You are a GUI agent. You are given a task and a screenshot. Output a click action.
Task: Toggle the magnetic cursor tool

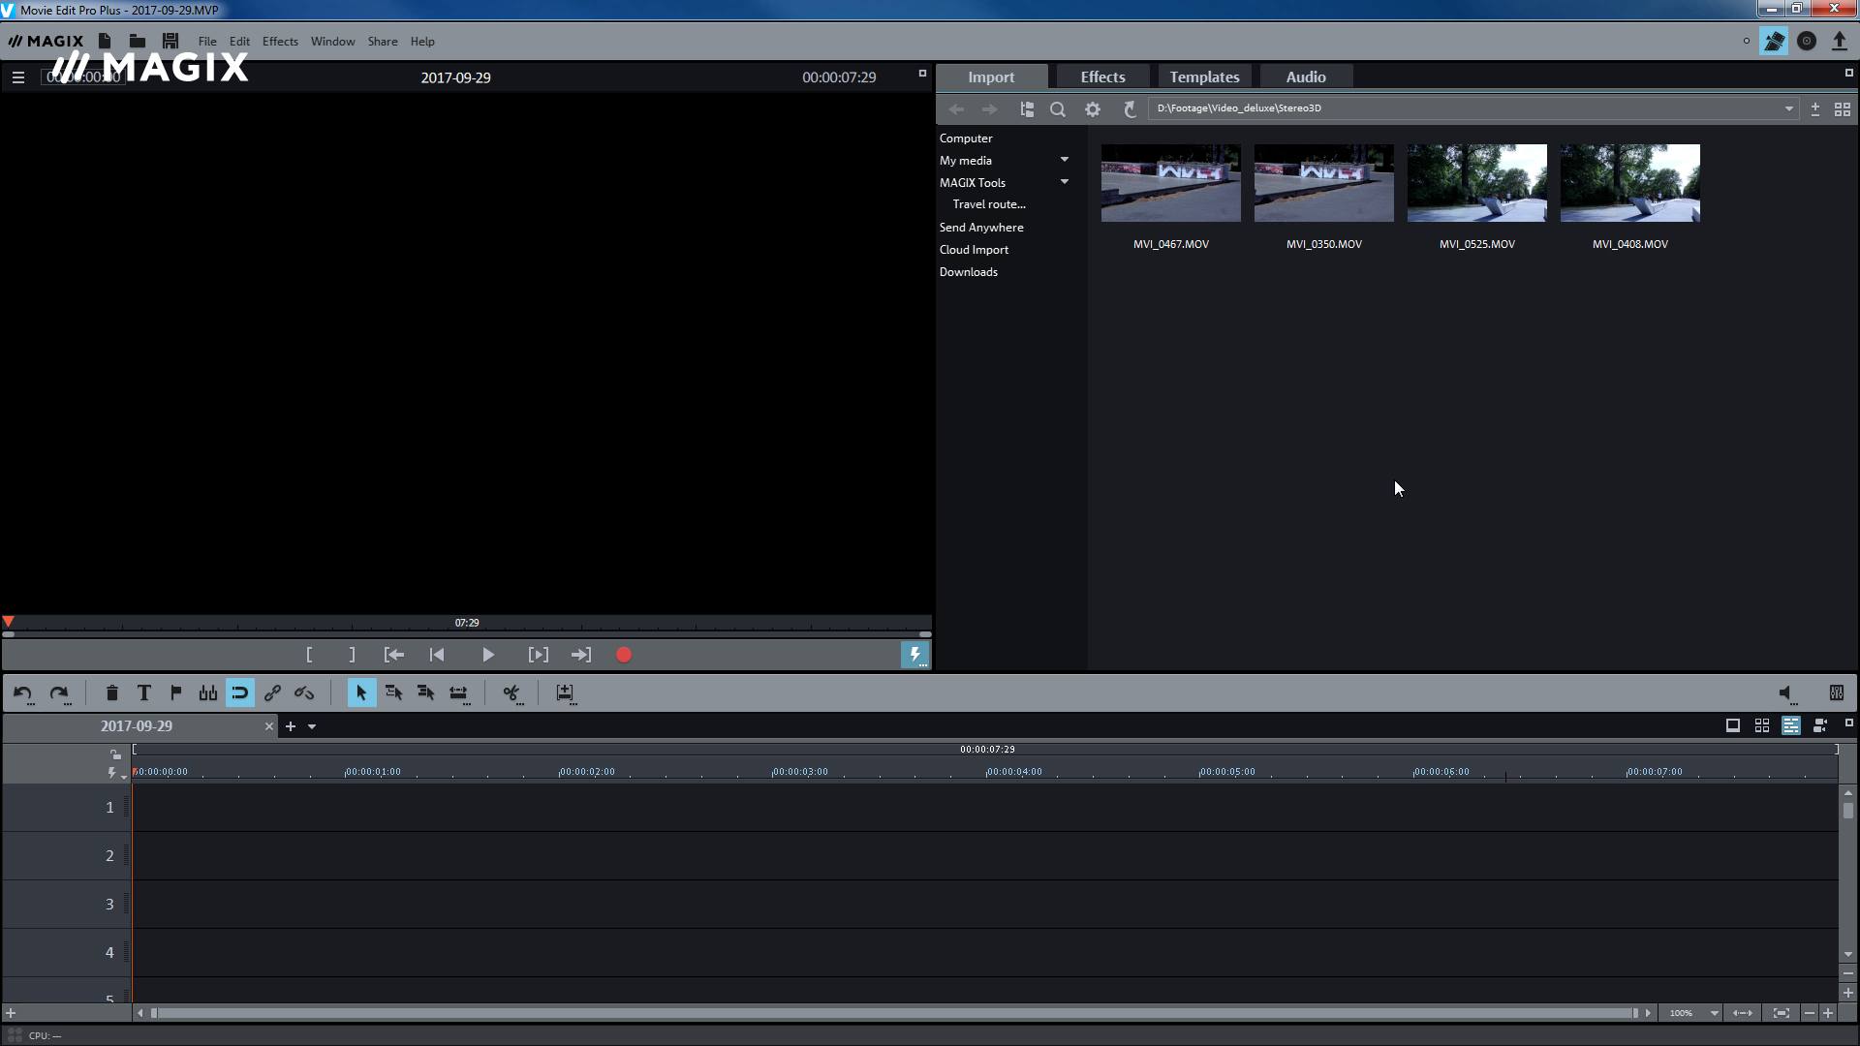click(x=240, y=693)
